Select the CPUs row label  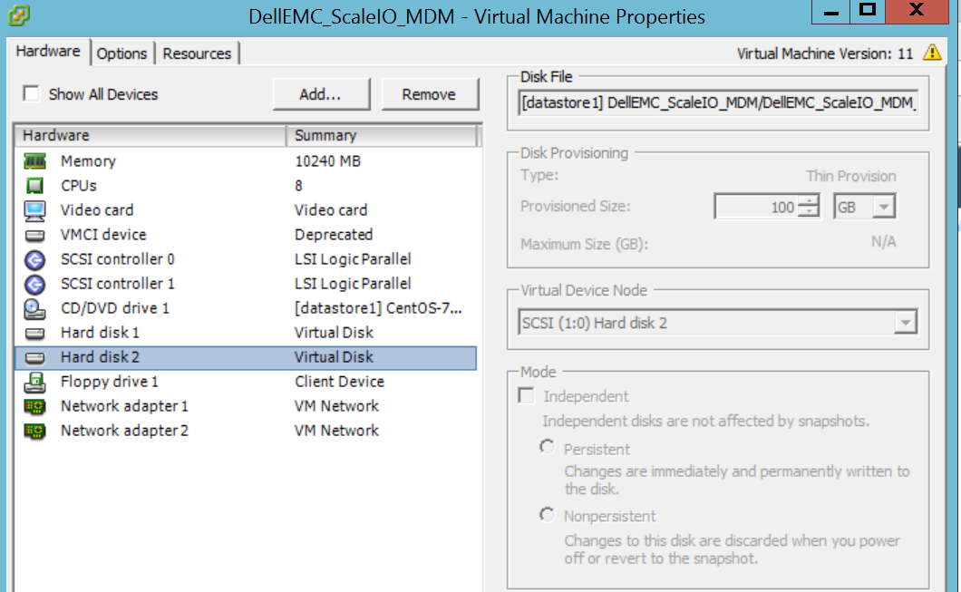(79, 186)
